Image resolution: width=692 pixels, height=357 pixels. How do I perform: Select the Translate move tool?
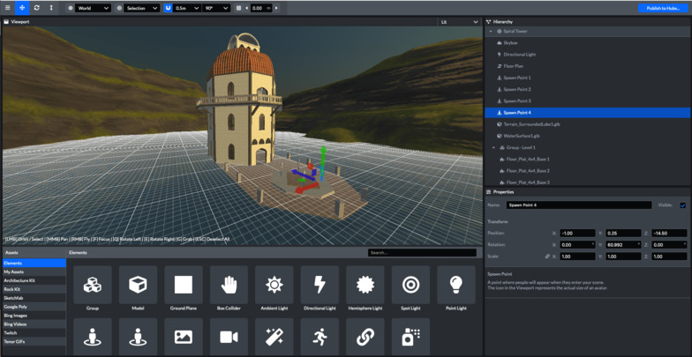pyautogui.click(x=22, y=8)
